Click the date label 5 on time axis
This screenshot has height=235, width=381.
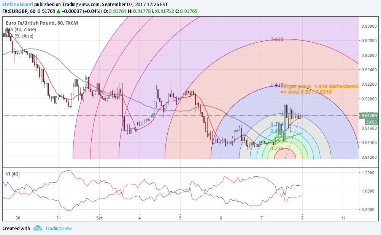[x=180, y=218]
